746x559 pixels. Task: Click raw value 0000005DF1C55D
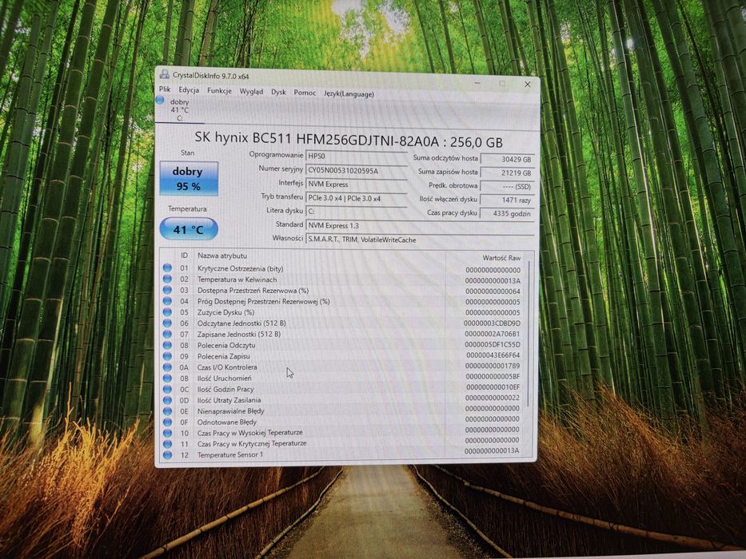point(493,345)
